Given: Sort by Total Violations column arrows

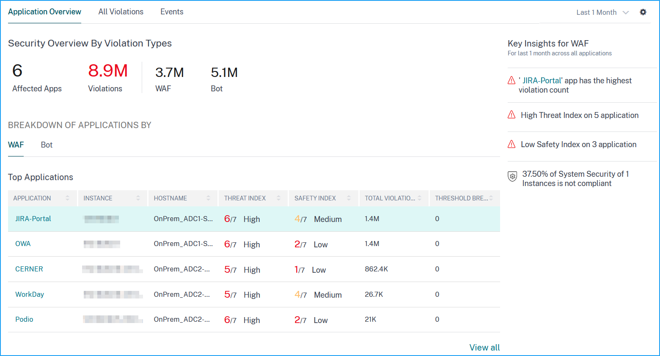Looking at the screenshot, I should 419,198.
